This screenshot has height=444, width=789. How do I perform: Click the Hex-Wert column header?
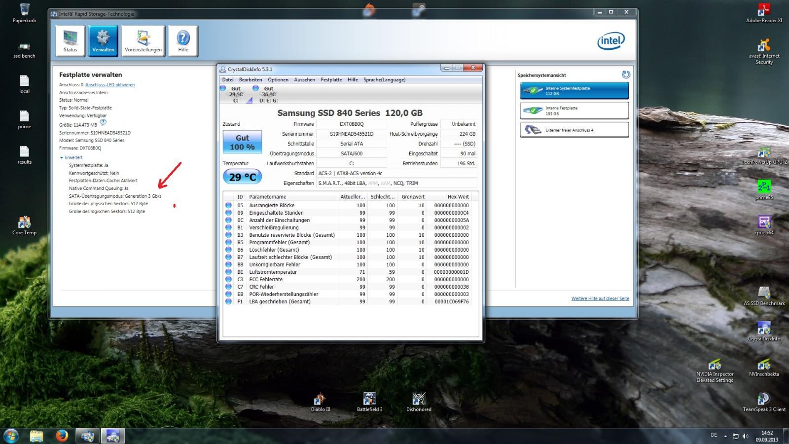[x=450, y=196]
